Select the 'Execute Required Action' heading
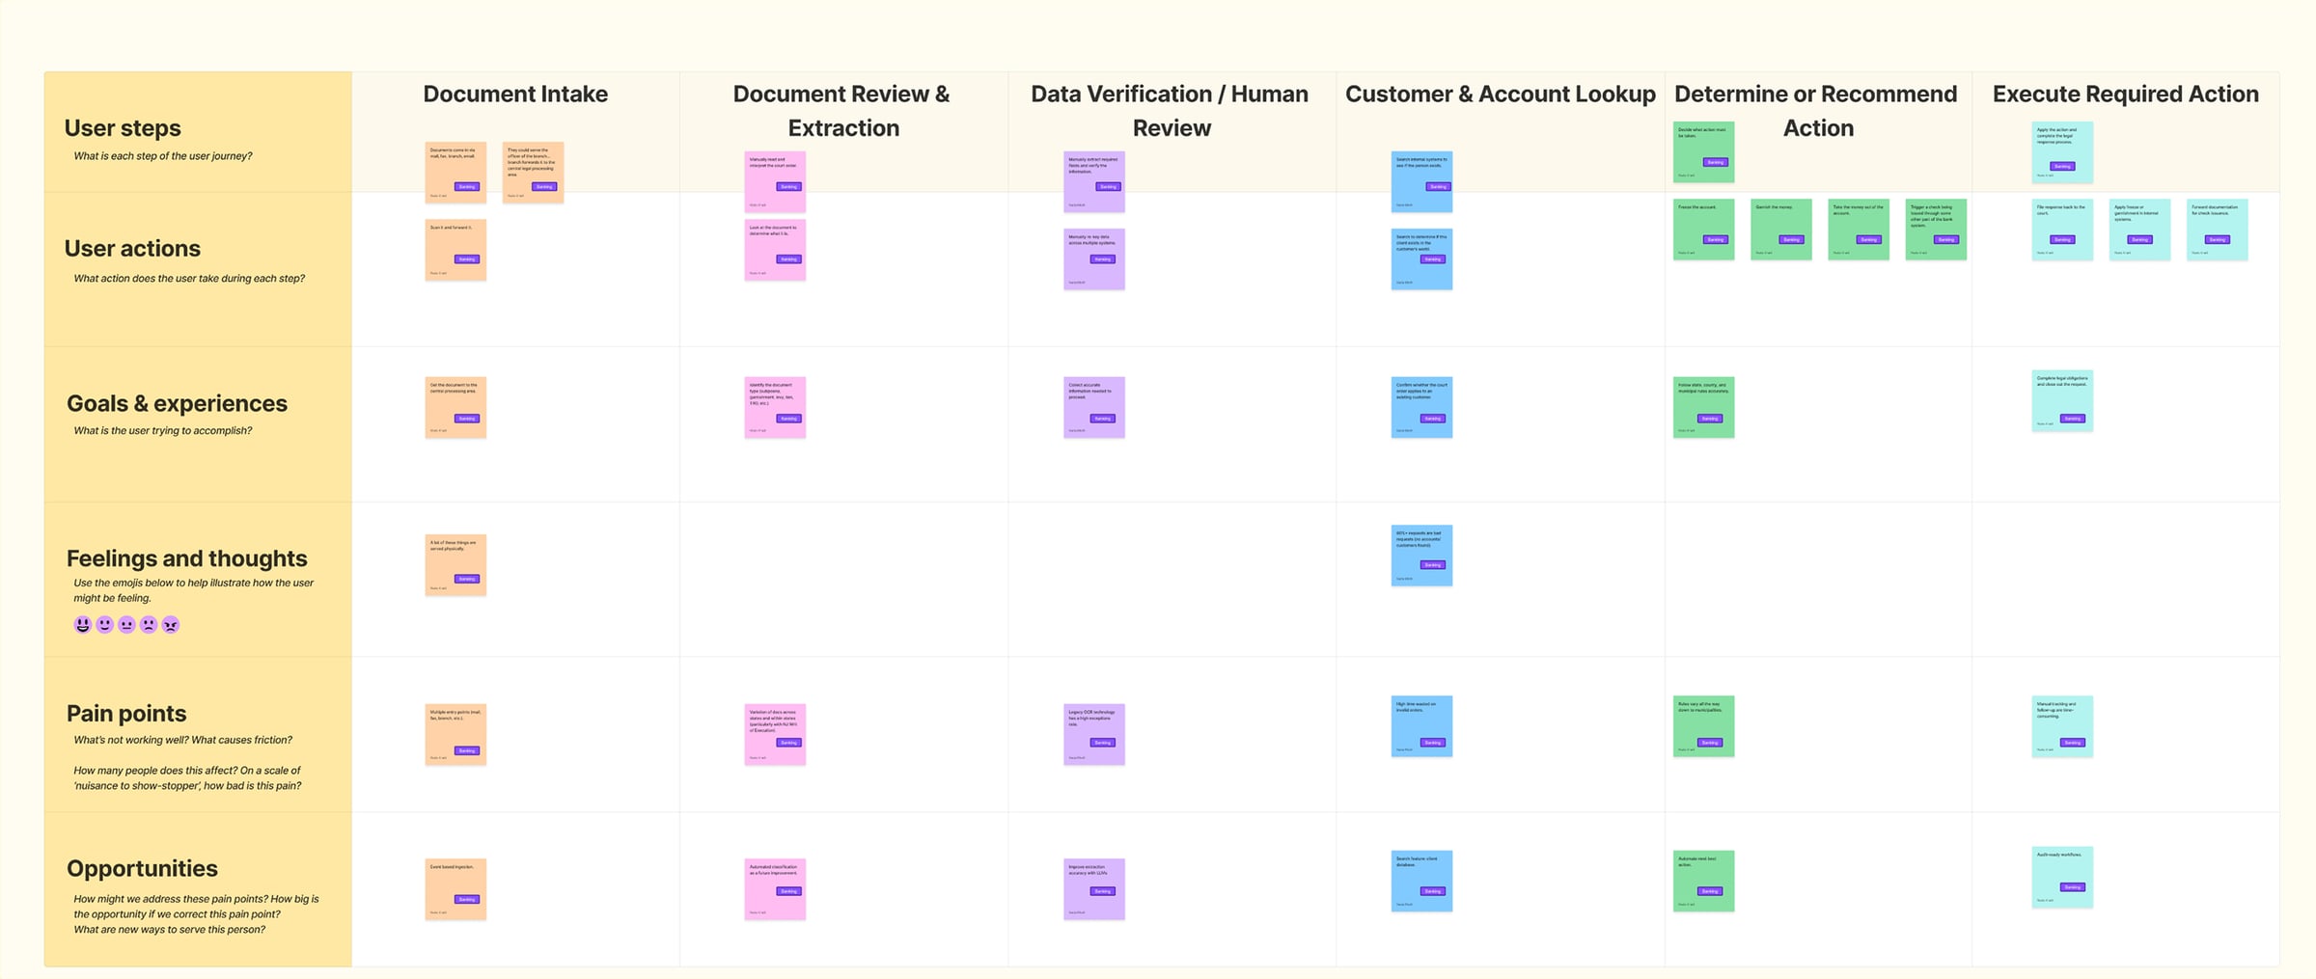The width and height of the screenshot is (2316, 979). [x=2125, y=95]
